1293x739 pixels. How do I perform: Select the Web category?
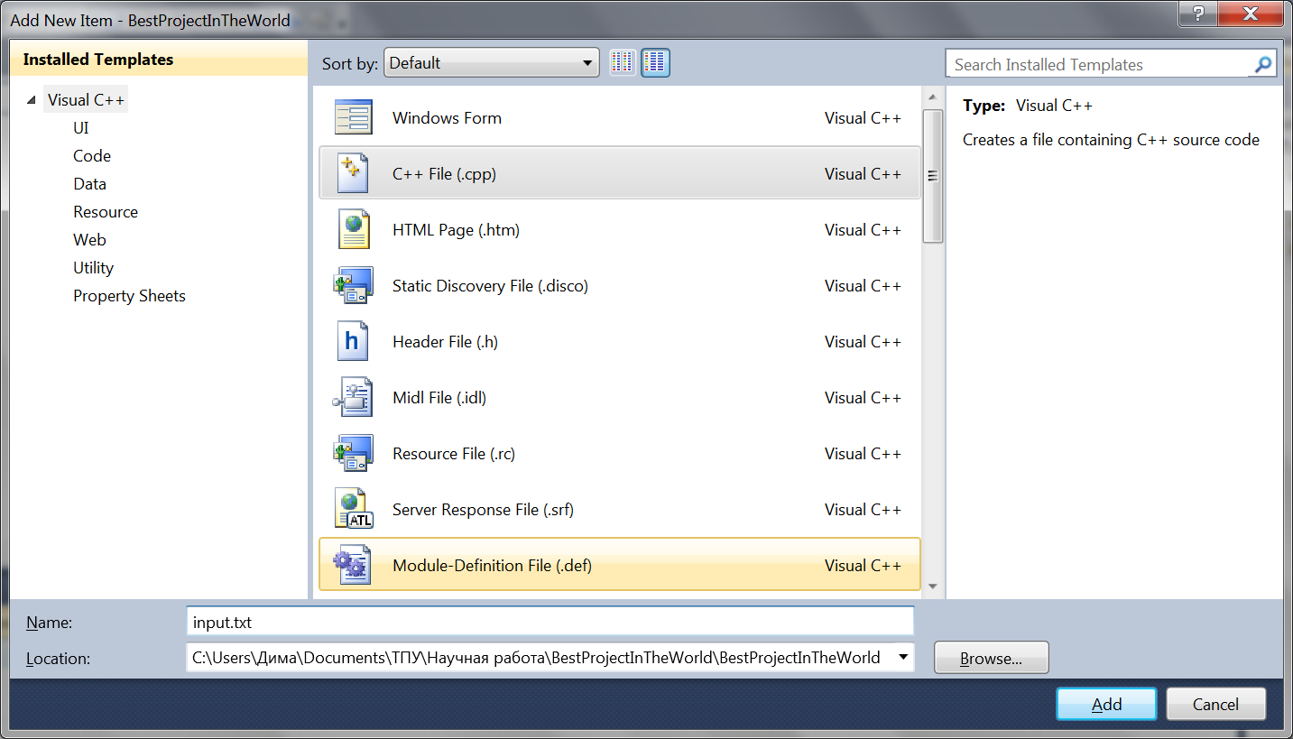pyautogui.click(x=90, y=240)
